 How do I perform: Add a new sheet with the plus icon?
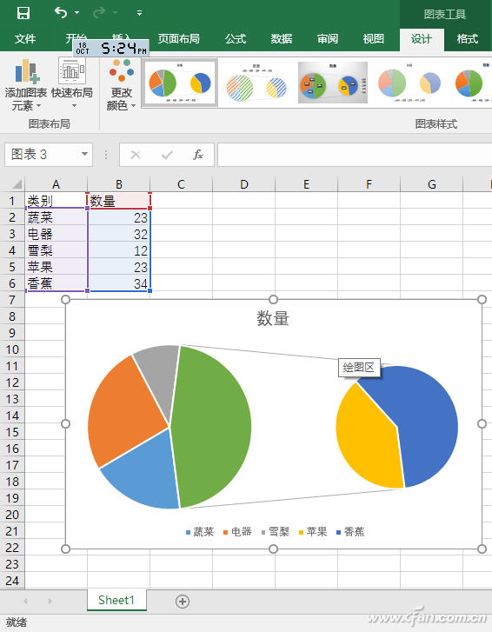pyautogui.click(x=183, y=602)
